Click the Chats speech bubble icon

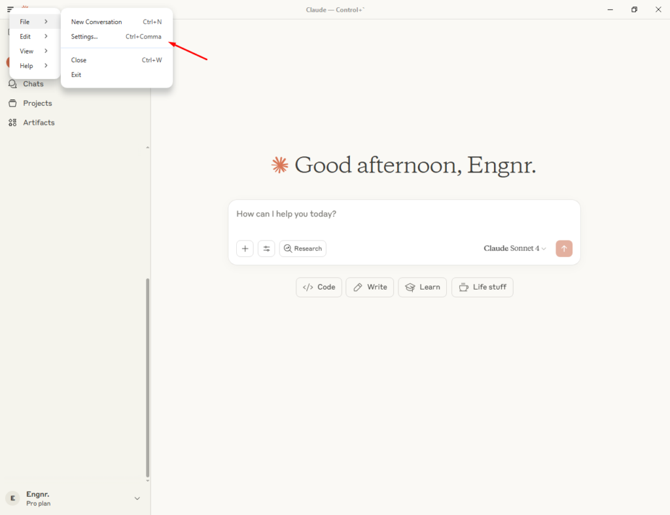[x=12, y=84]
